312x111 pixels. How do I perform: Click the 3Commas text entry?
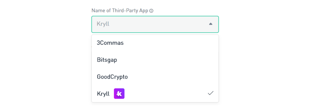click(110, 43)
